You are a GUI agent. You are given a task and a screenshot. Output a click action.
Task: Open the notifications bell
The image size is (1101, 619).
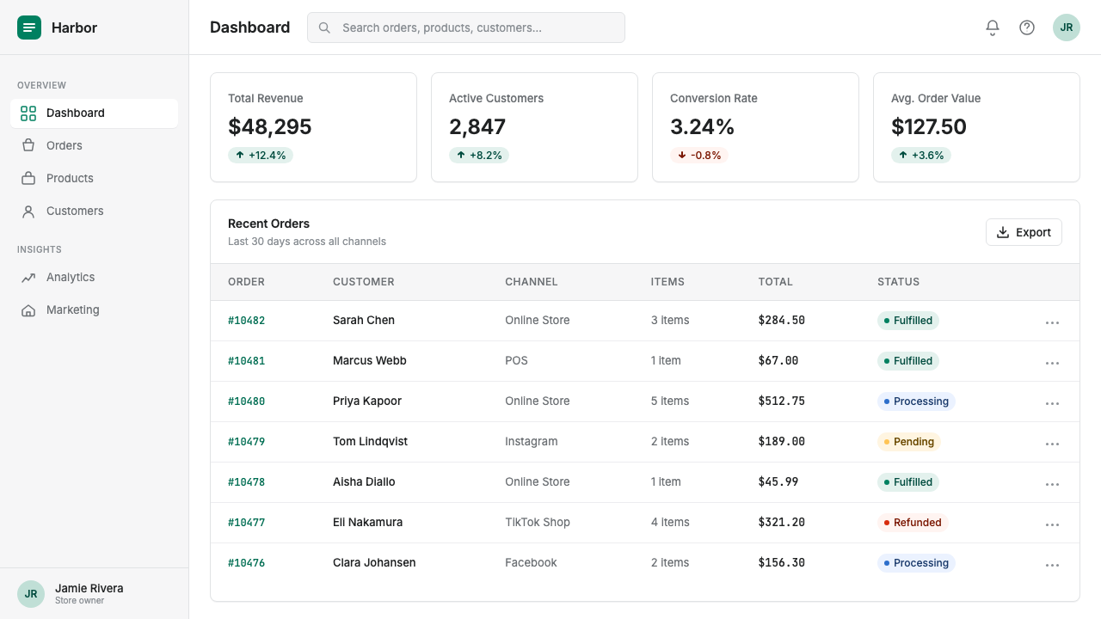coord(993,28)
